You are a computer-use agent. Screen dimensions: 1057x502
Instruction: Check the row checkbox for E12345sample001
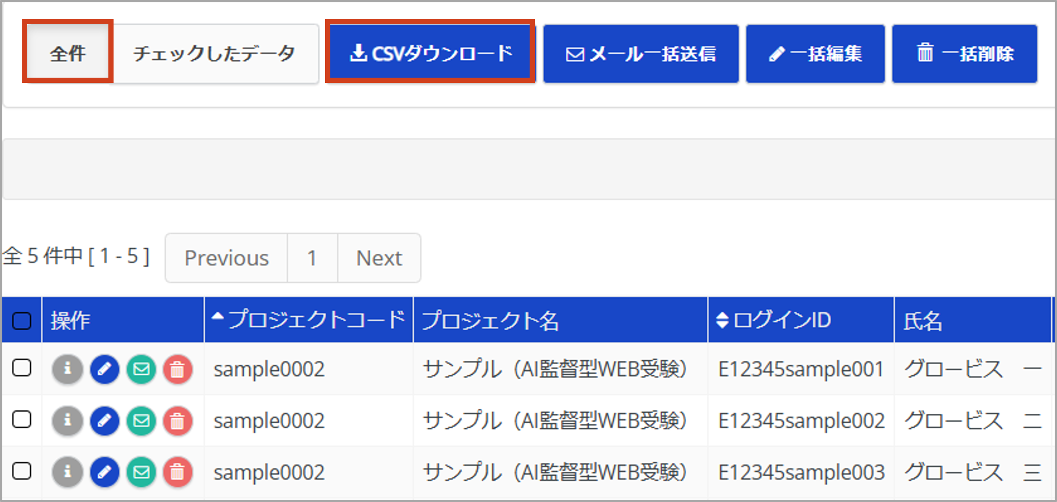tap(22, 368)
